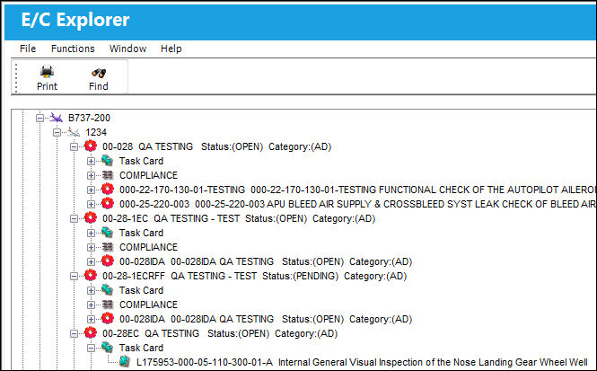
Task: Select COMPLIANCE label under 00-28-1EC
Action: (x=148, y=247)
